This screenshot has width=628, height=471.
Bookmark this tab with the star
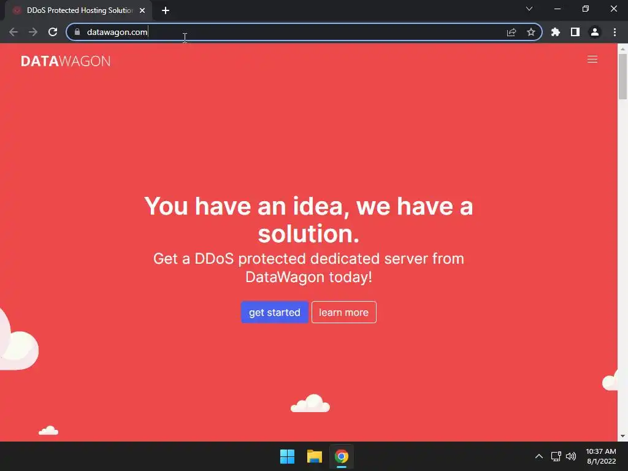coord(531,32)
